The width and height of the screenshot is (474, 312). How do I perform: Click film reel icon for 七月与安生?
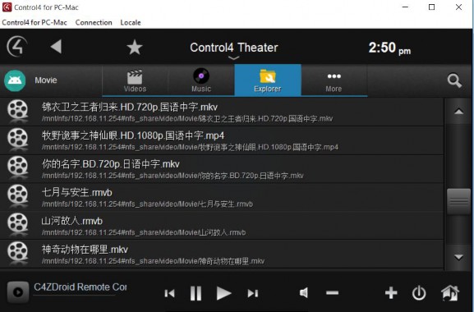point(18,195)
